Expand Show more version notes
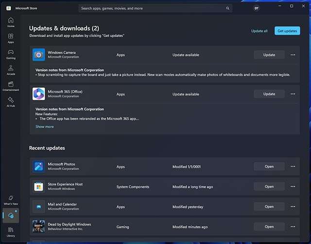The width and height of the screenshot is (311, 244). point(45,127)
